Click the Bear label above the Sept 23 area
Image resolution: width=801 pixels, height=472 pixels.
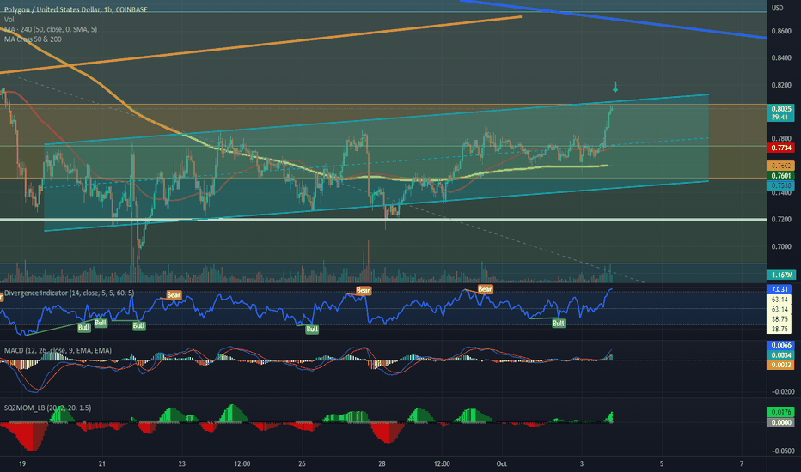pyautogui.click(x=174, y=295)
